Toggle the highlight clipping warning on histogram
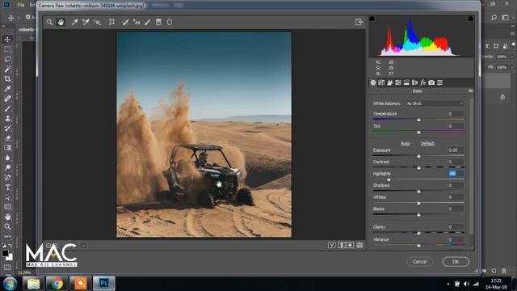This screenshot has width=517, height=291. coord(470,19)
